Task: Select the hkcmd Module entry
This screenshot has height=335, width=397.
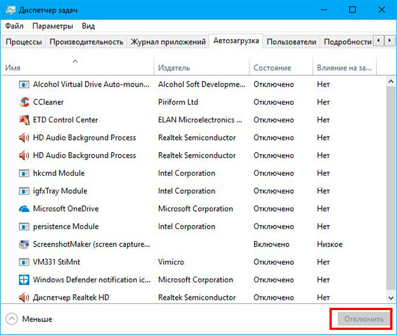Action: pos(59,173)
